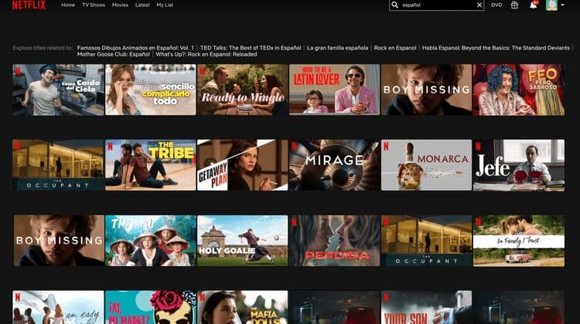Click the Netflix logo
580x324 pixels.
(29, 5)
